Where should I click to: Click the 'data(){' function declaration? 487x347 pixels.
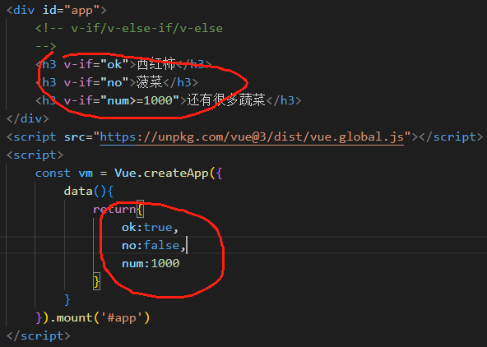pyautogui.click(x=89, y=191)
